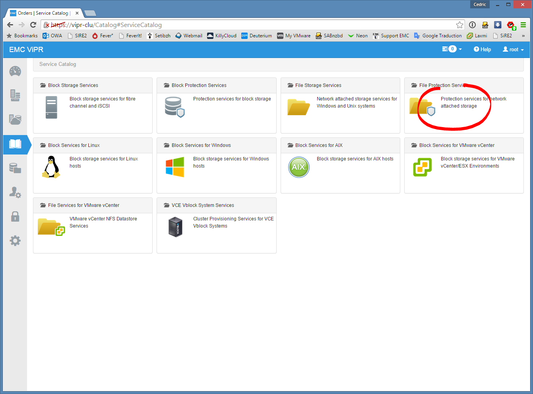Screen dimensions: 533x394
Task: Switch to the Orders | Service Catalog browser tab
Action: [x=45, y=13]
